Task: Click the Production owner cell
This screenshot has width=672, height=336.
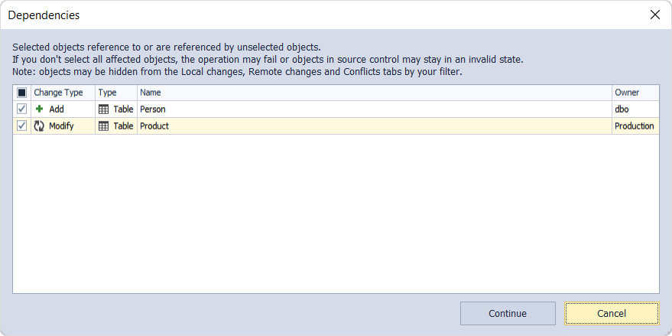Action: coord(635,126)
